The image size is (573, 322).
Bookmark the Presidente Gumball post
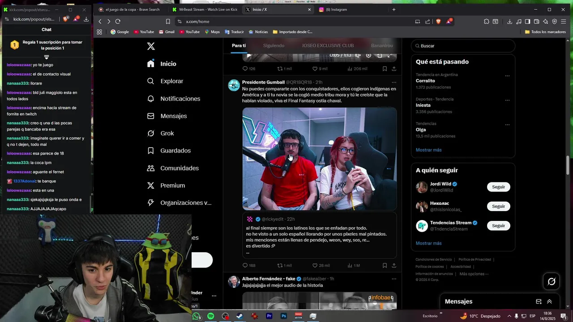(x=385, y=266)
